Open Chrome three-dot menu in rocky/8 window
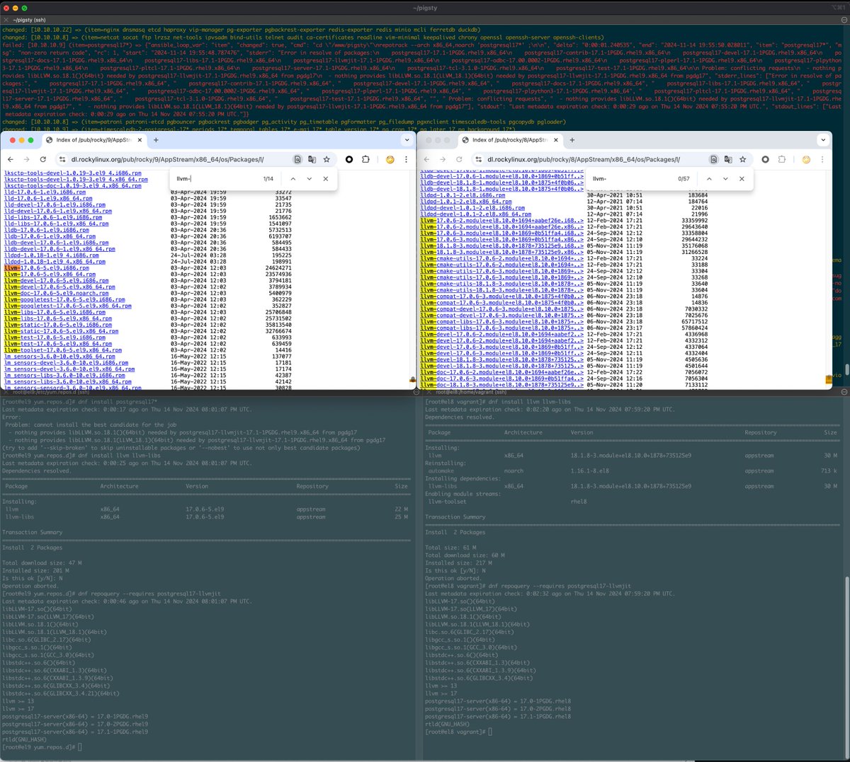The image size is (850, 762). coord(822,159)
